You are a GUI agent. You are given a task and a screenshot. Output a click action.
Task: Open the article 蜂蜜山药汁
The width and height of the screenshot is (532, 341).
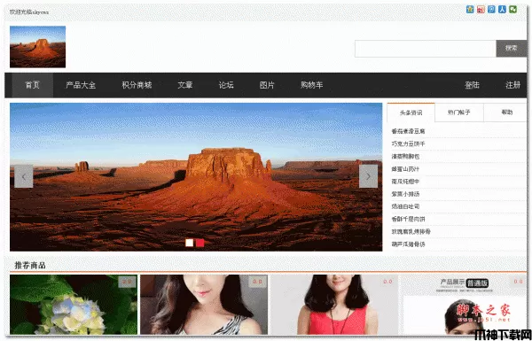click(x=405, y=169)
